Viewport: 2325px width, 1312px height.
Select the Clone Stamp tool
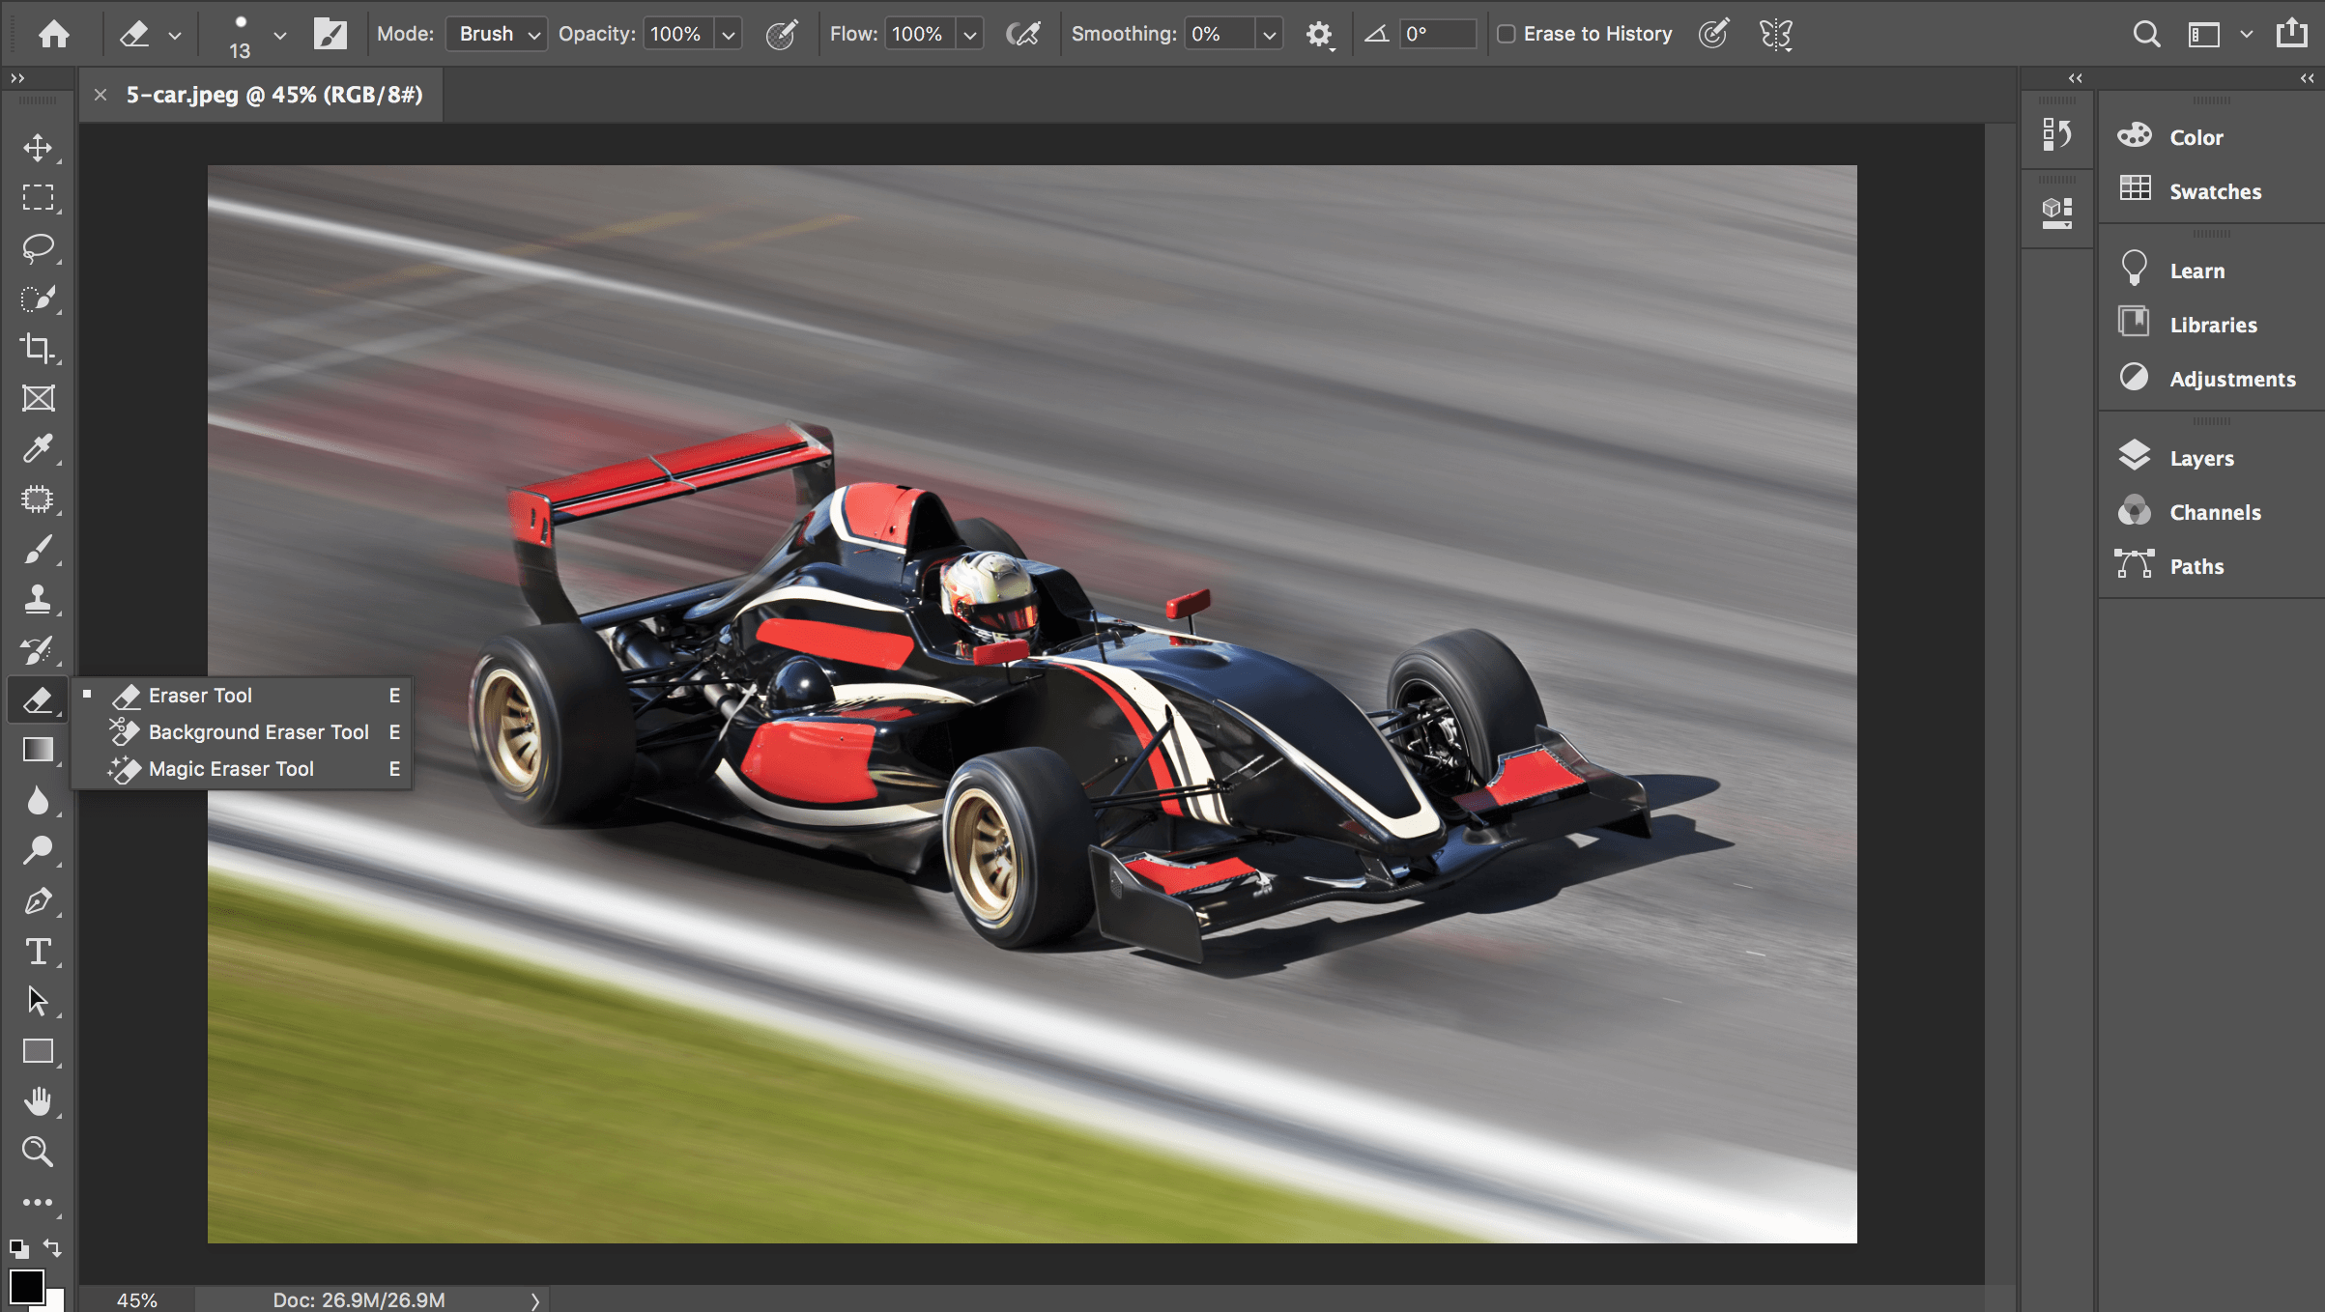tap(38, 599)
